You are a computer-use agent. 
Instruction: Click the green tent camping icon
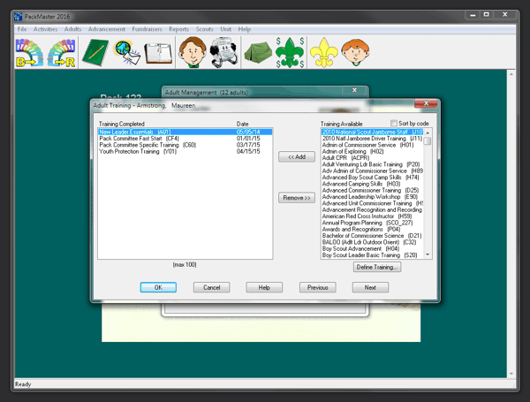click(258, 52)
